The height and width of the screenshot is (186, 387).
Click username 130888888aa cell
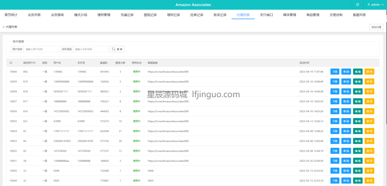coord(61,161)
